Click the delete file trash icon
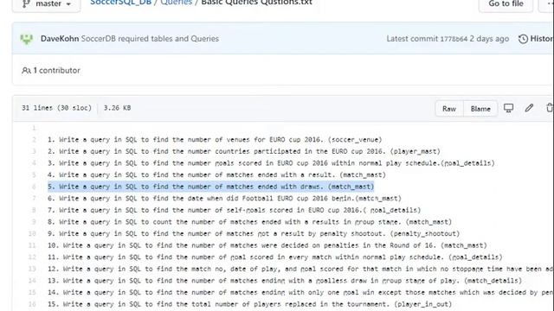Image resolution: width=554 pixels, height=311 pixels. [550, 108]
